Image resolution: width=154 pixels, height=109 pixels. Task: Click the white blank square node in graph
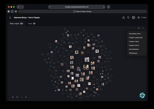(x=72, y=78)
